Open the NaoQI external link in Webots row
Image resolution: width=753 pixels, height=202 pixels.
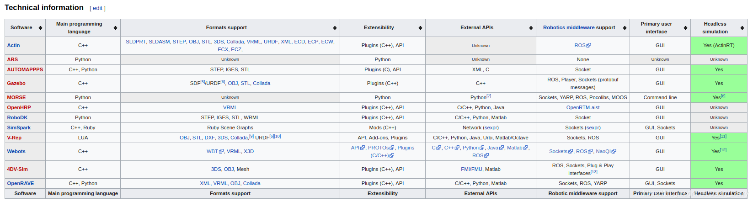click(606, 151)
